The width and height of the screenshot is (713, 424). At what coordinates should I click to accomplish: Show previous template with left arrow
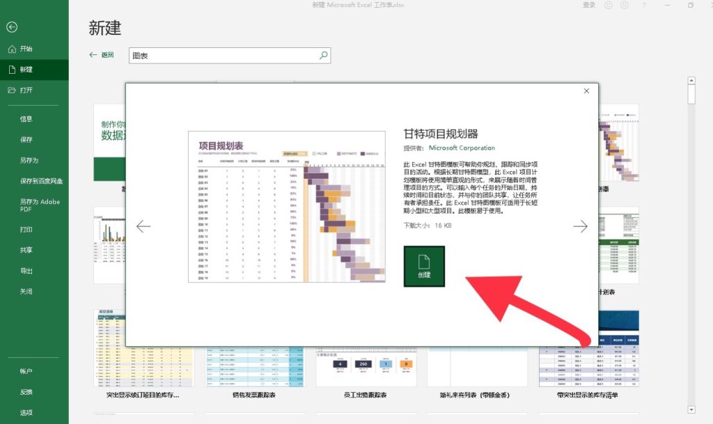coord(143,226)
